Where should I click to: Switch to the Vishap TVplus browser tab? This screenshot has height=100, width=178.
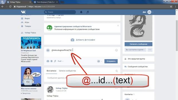19,2
